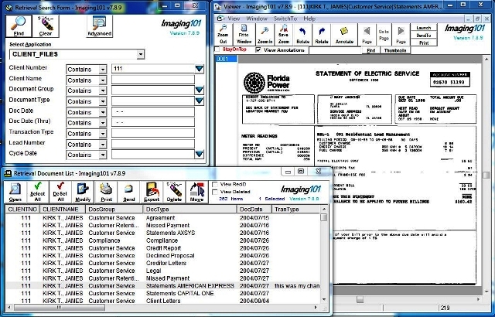The width and height of the screenshot is (495, 317).
Task: Click Zoom In in Viewer toolbar
Action: pyautogui.click(x=265, y=35)
